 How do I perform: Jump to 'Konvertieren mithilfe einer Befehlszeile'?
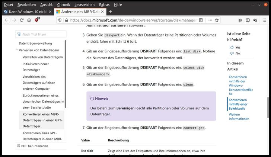(x=238, y=104)
